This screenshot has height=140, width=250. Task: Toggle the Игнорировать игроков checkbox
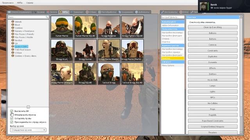pos(12,115)
